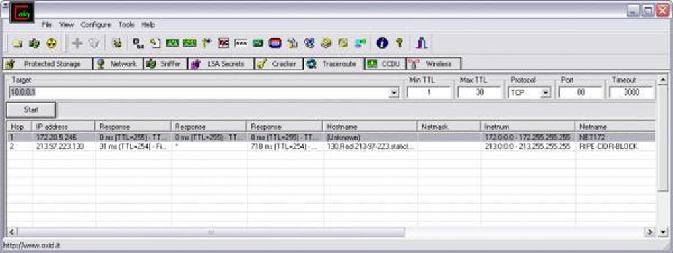
Task: Open the Protocol TCP dropdown
Action: [546, 93]
